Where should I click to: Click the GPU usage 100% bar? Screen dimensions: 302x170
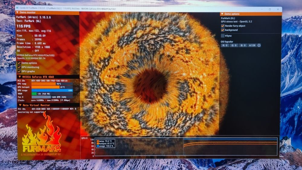tap(52, 90)
